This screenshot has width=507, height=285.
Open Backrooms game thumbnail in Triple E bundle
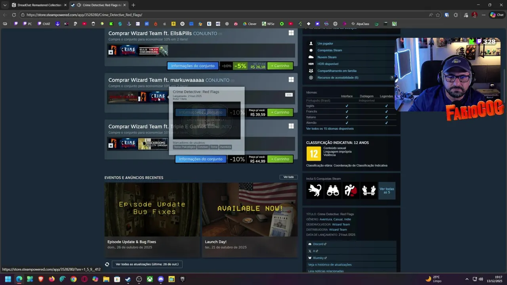[153, 144]
